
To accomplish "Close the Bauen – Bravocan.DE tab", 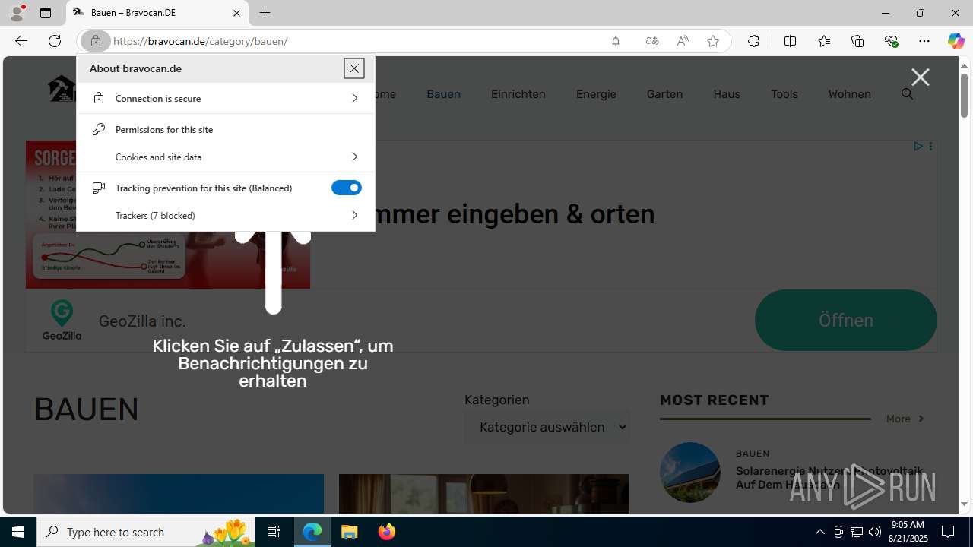I will (236, 13).
